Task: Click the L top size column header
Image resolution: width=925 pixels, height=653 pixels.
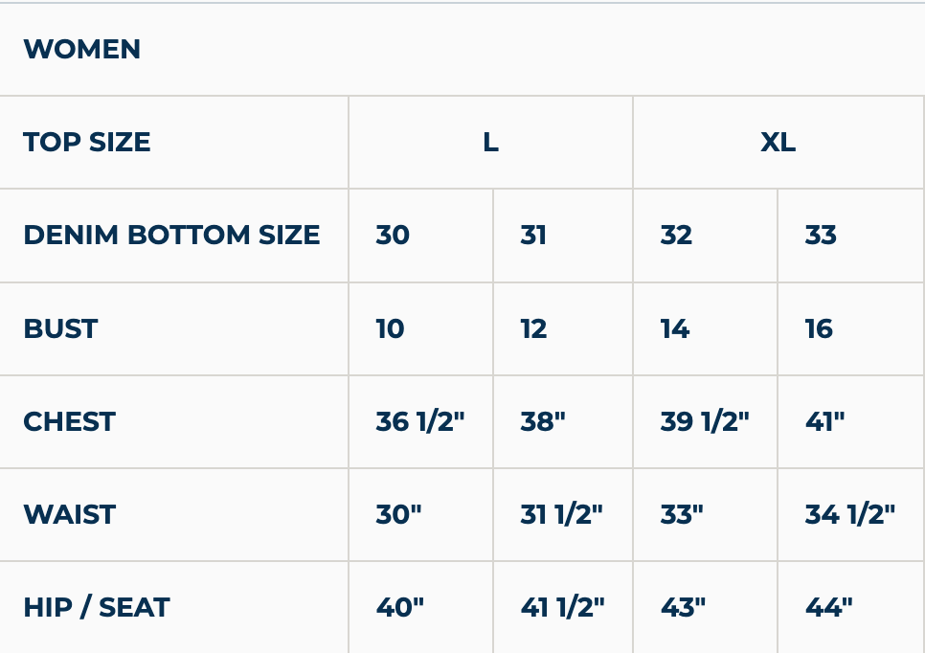Action: pos(490,143)
